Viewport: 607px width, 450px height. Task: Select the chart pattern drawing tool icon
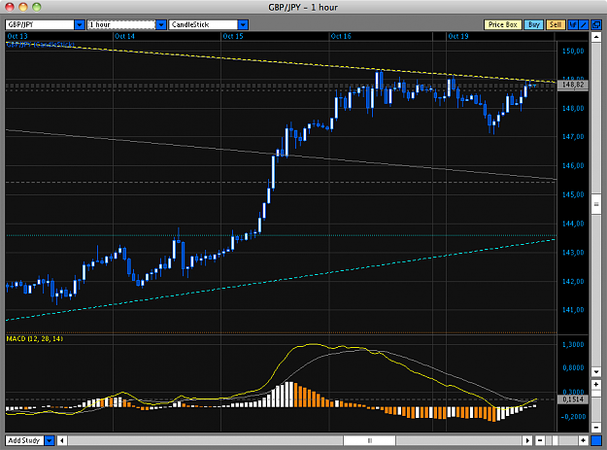573,25
